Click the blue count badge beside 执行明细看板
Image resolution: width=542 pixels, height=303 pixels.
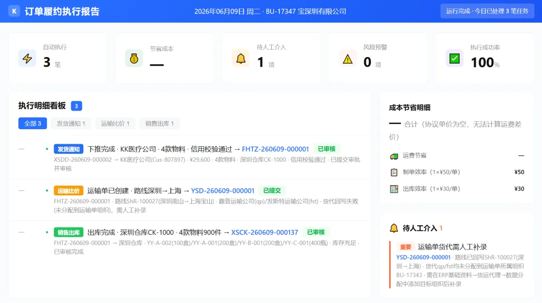pyautogui.click(x=76, y=106)
